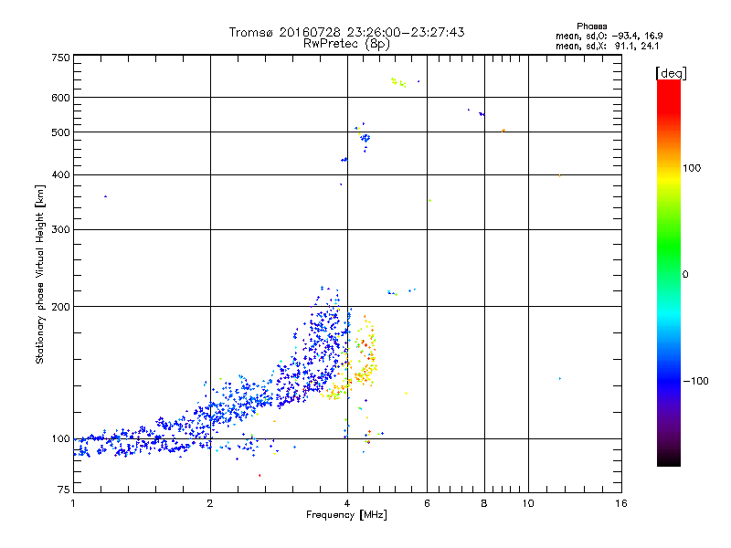This screenshot has width=731, height=548.
Task: Click the y-axis tick label '750'
Action: pyautogui.click(x=60, y=58)
